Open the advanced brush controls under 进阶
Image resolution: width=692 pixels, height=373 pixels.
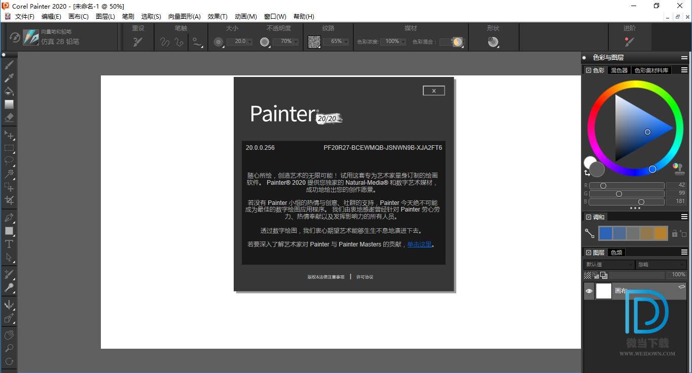coord(629,42)
